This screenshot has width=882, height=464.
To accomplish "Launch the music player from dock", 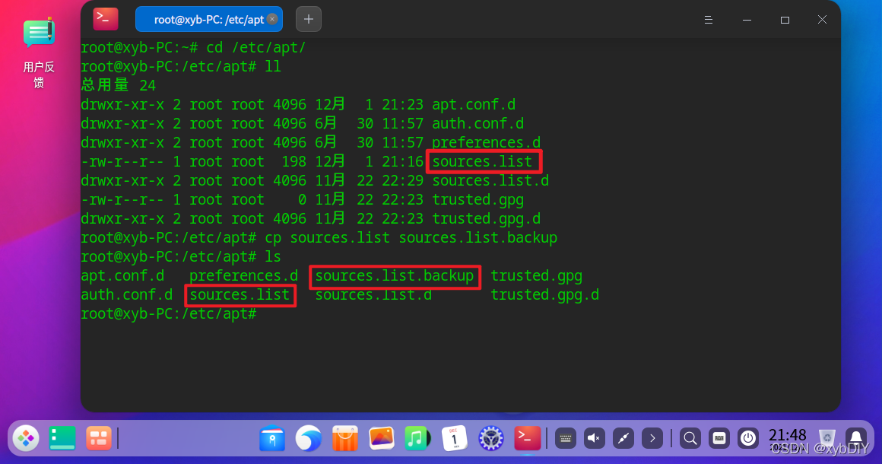I will 417,439.
